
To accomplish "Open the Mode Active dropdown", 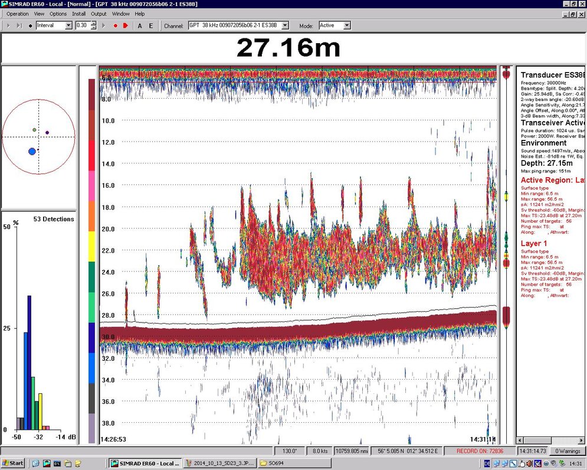I will pyautogui.click(x=346, y=25).
